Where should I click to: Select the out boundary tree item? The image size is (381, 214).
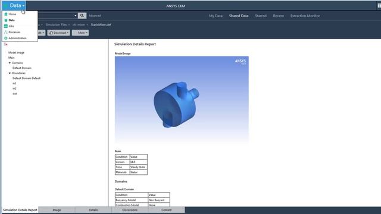coord(14,94)
